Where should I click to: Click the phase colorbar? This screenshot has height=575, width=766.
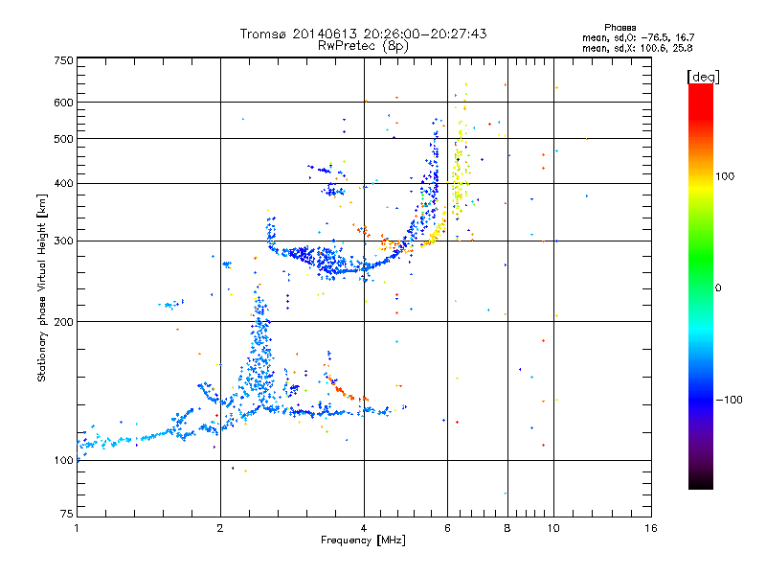[701, 286]
